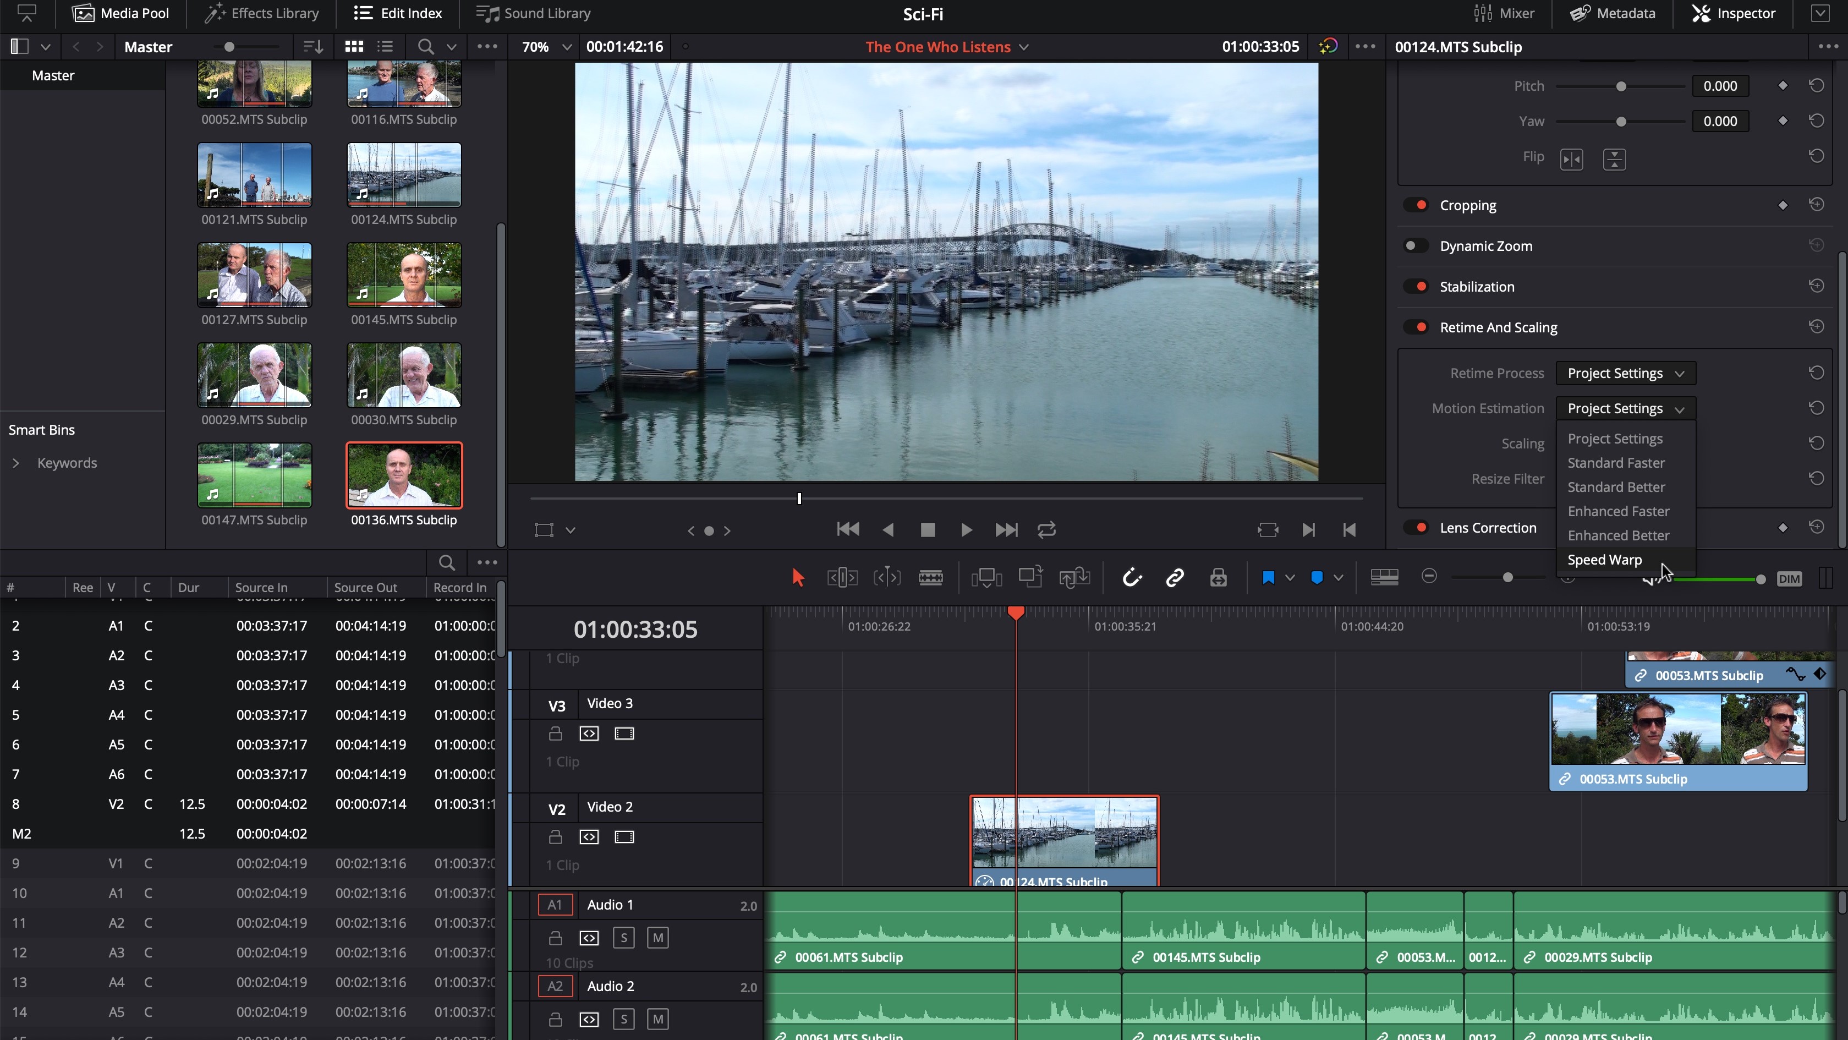Toggle the Inspector panel
1848x1040 pixels.
click(x=1733, y=13)
